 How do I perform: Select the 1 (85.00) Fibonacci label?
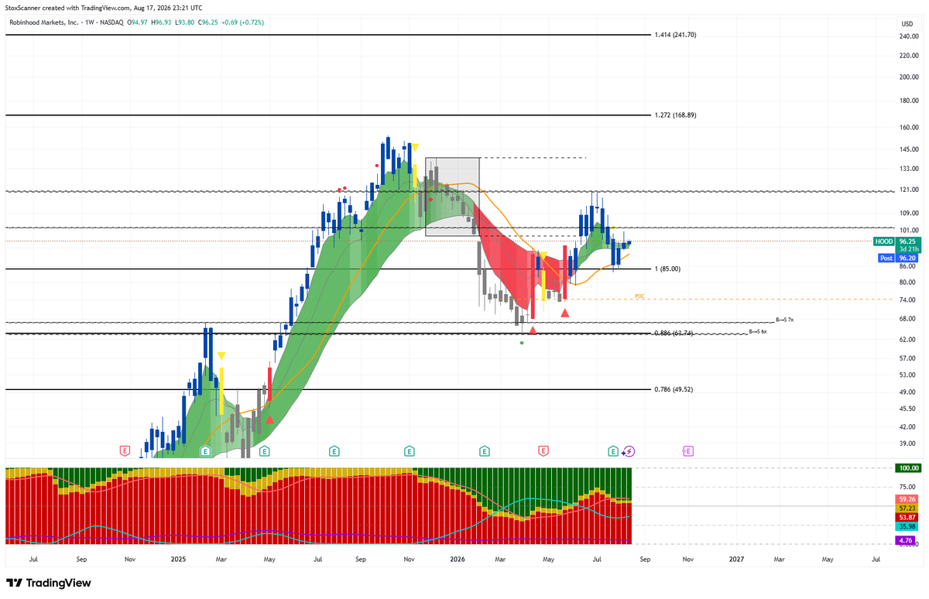667,269
